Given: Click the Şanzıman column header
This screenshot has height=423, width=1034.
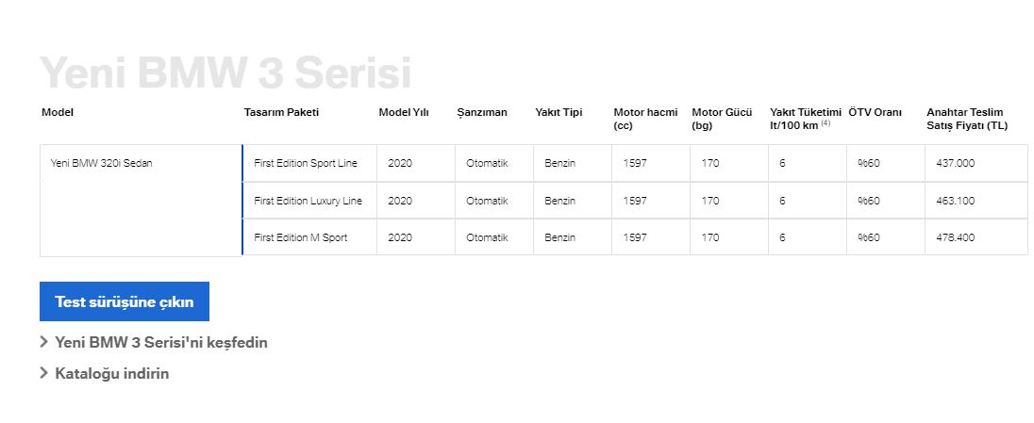Looking at the screenshot, I should [482, 113].
